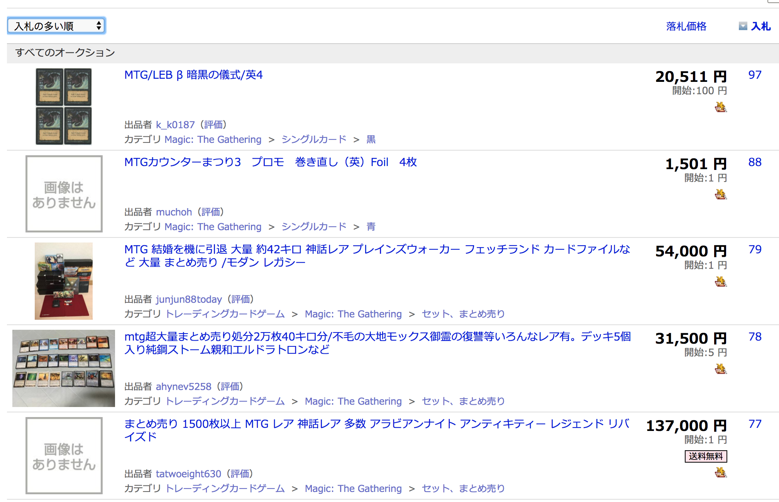Click the price 20,511 円
Viewport: 779px width, 502px height.
[x=691, y=77]
